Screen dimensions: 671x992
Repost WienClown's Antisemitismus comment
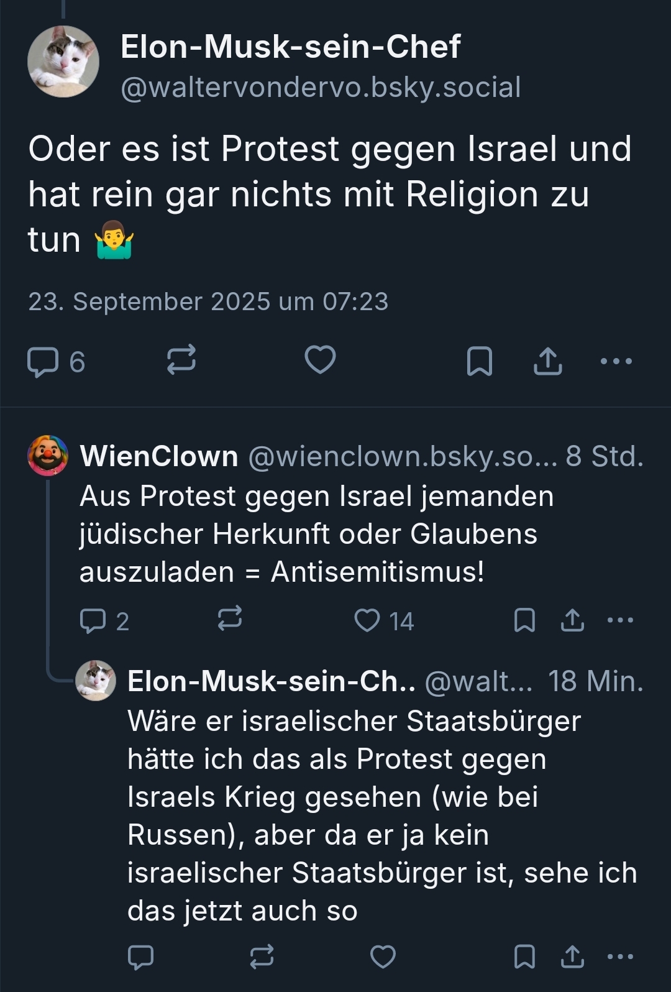click(x=230, y=619)
